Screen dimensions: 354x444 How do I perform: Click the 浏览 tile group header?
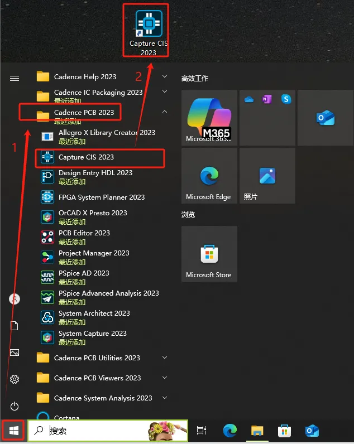pyautogui.click(x=188, y=214)
